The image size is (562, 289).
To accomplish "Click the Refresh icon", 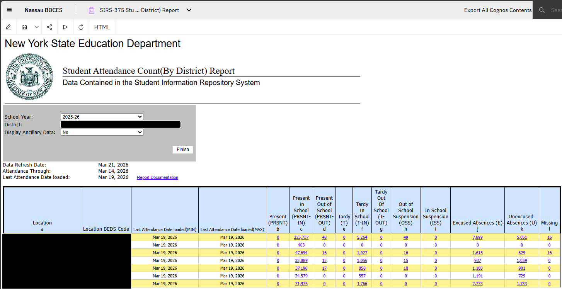I will point(81,27).
